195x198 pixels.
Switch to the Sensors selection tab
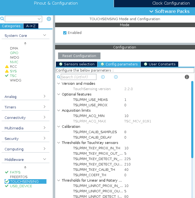(x=77, y=64)
